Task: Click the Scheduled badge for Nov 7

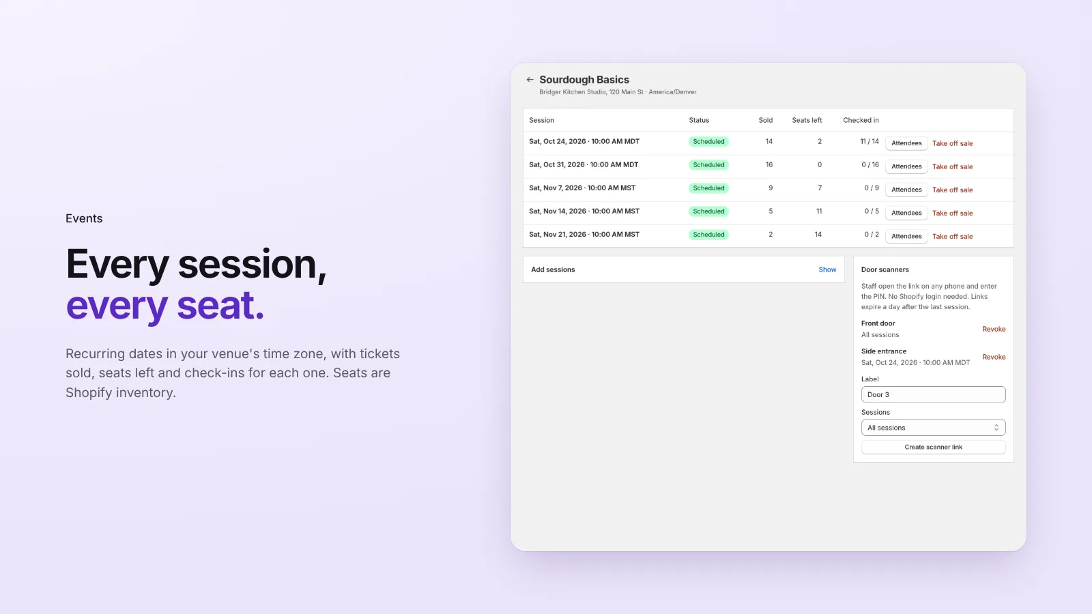Action: [x=708, y=188]
